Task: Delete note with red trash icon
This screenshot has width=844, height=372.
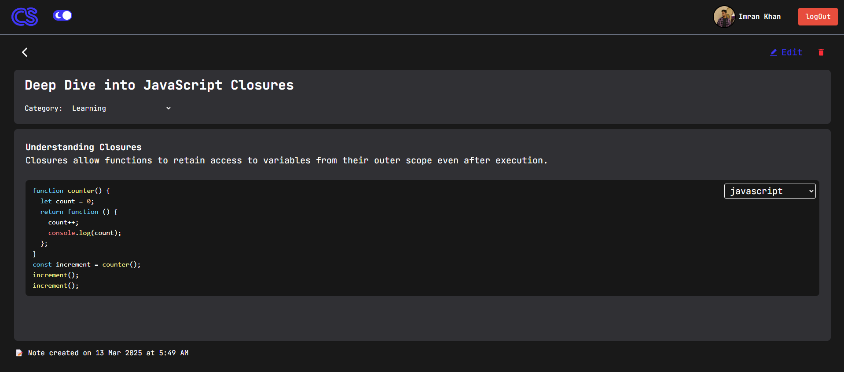Action: 821,52
